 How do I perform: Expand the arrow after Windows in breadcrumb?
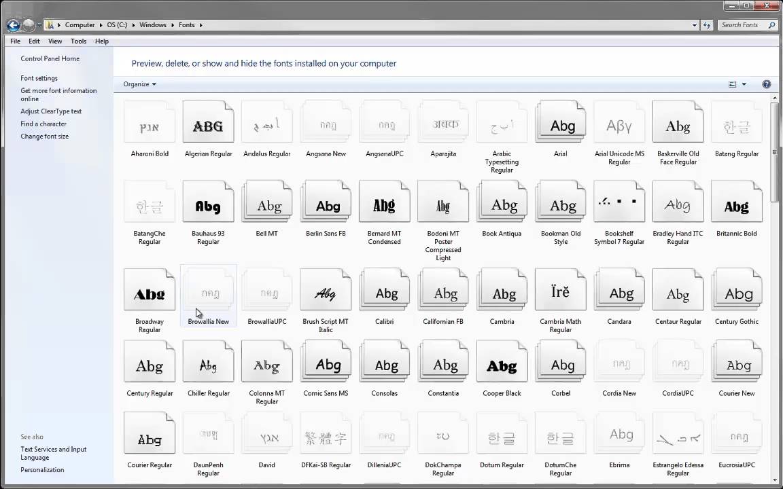click(x=173, y=25)
